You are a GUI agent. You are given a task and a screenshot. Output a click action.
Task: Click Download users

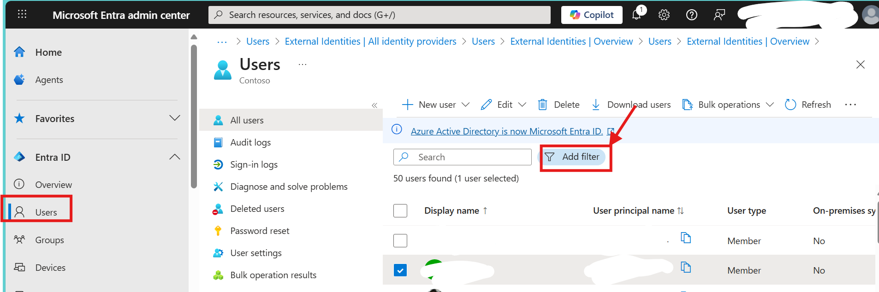(x=630, y=105)
